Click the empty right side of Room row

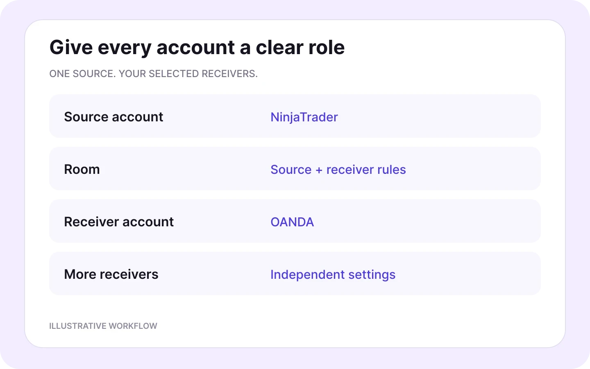471,169
